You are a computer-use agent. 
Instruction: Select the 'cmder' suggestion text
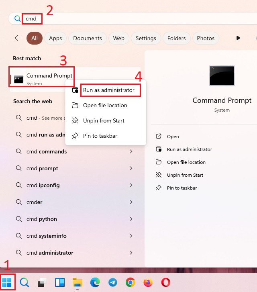point(35,202)
